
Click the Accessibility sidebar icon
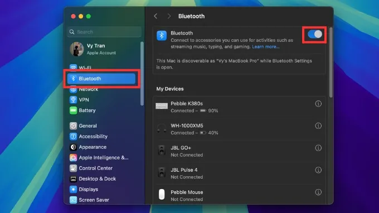pyautogui.click(x=73, y=137)
